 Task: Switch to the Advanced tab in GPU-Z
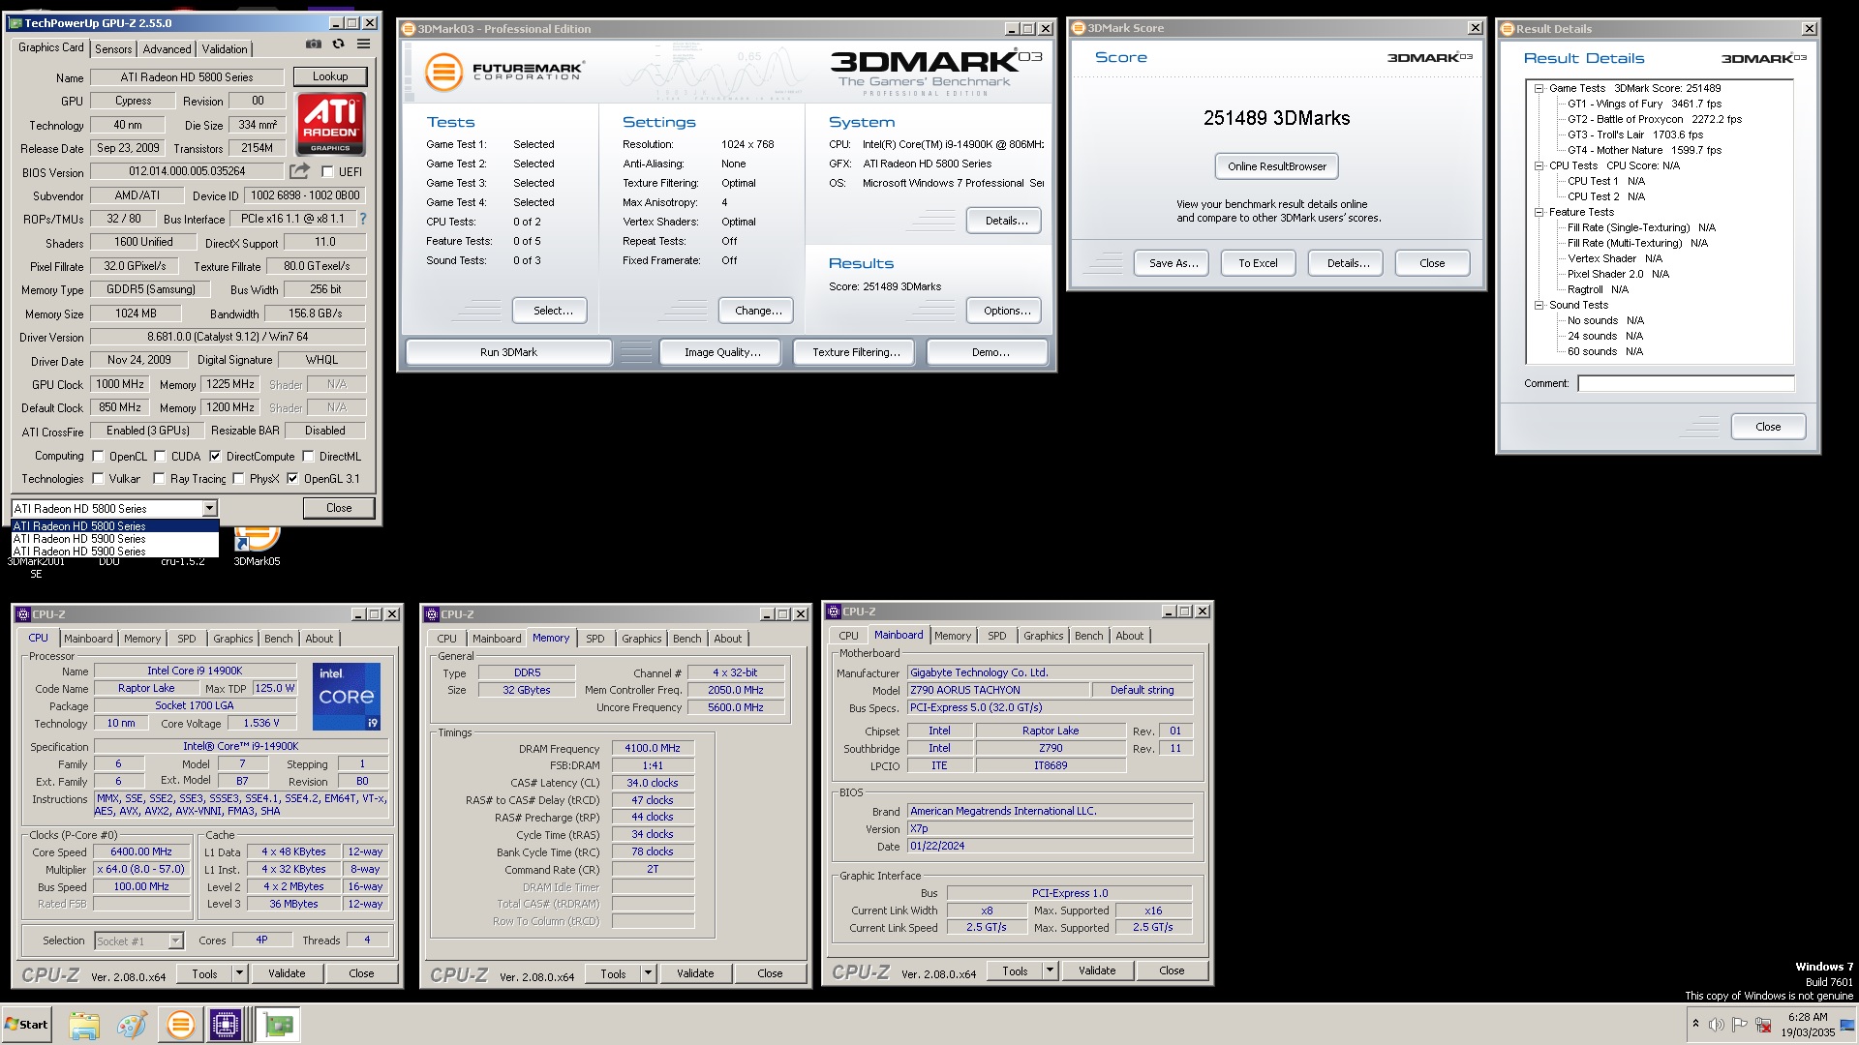[x=167, y=49]
